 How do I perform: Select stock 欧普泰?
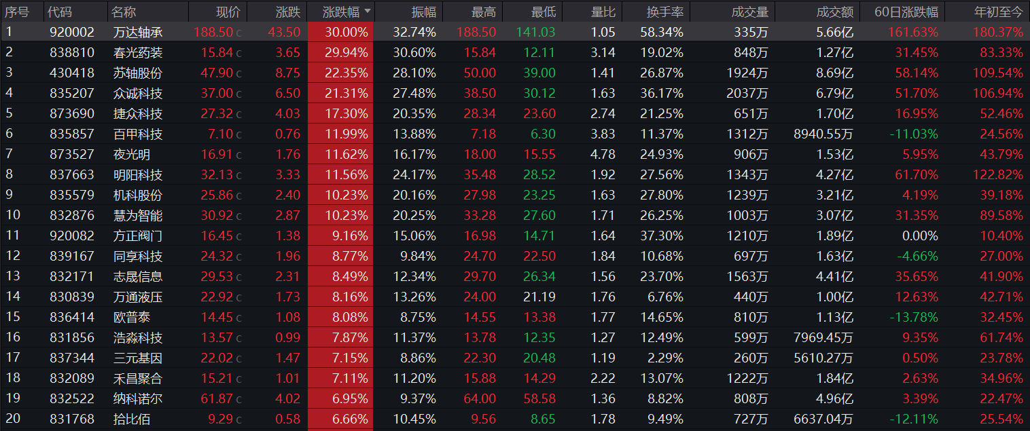tap(132, 317)
